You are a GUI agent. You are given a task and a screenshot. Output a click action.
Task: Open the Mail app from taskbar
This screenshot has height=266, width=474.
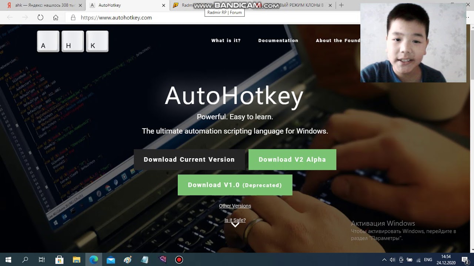111,260
